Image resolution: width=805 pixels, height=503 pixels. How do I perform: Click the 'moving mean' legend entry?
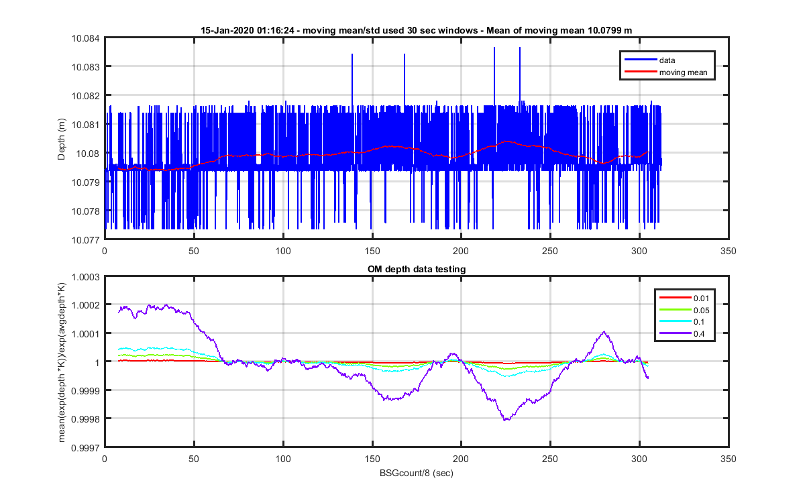point(683,72)
